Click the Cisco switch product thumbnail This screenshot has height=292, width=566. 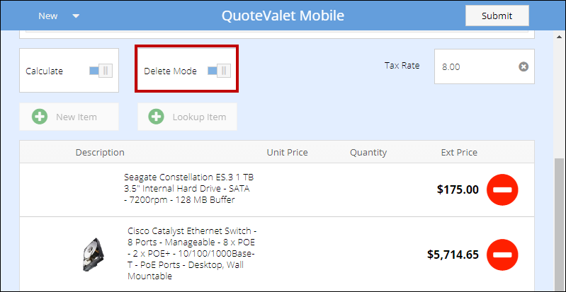(x=94, y=255)
